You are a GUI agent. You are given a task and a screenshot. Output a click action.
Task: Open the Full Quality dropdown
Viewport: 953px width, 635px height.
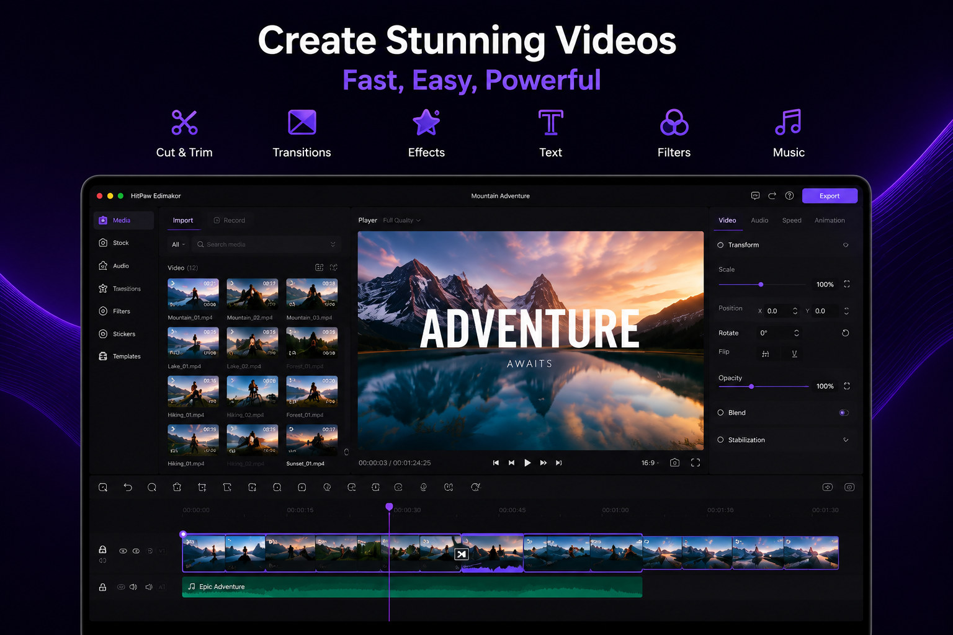401,221
